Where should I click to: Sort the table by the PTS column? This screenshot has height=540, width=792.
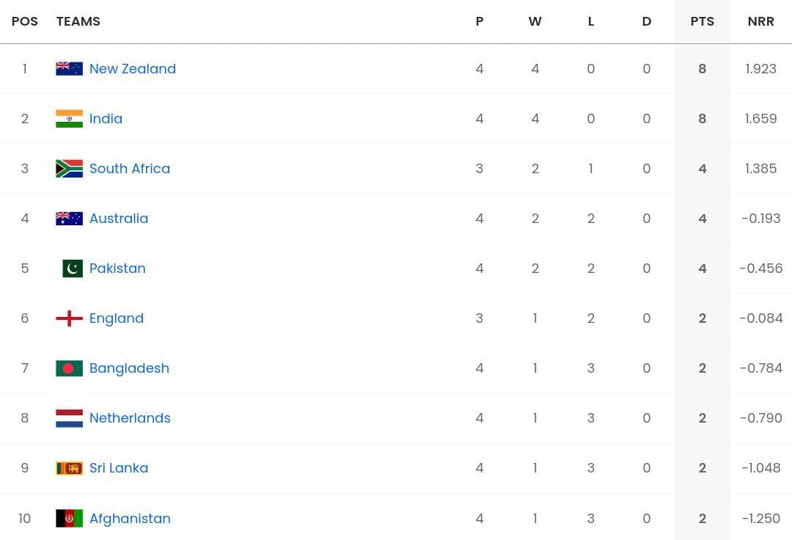(x=702, y=21)
